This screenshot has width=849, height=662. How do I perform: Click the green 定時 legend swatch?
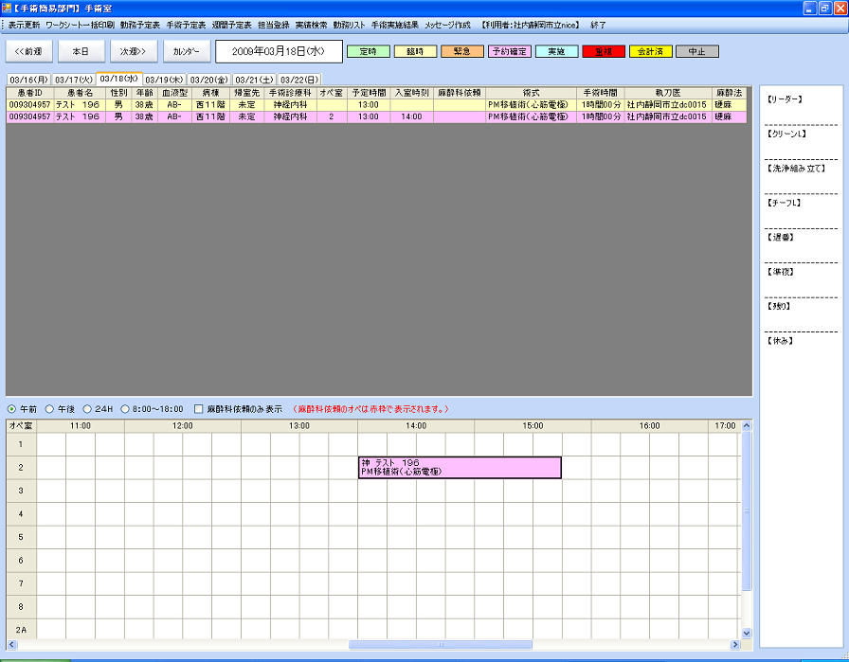coord(369,51)
